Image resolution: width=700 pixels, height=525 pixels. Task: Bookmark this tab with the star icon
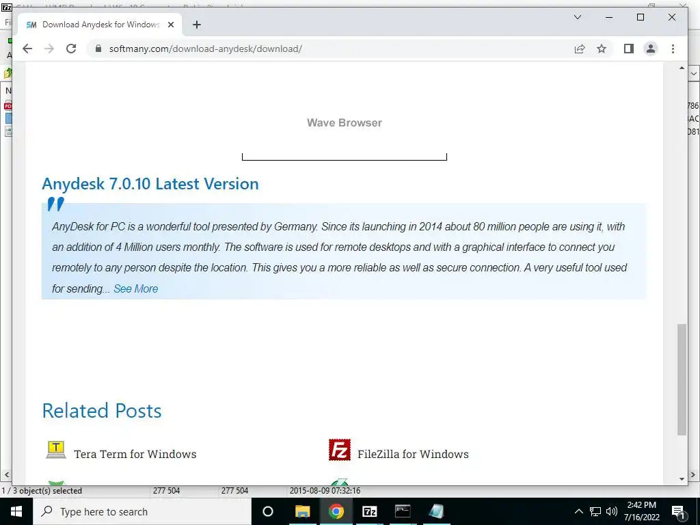(602, 49)
